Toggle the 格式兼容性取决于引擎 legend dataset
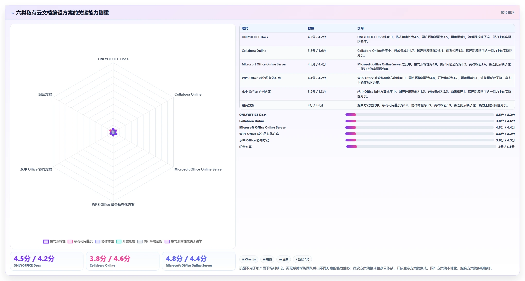Screen dimensions: 525x281 [183, 241]
